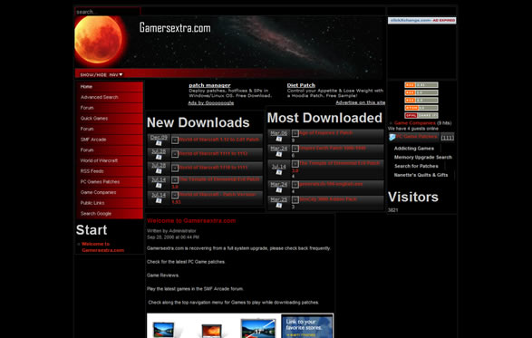Viewport: 532px width, 338px height.
Task: Open PC Games Patches in the navigation menu
Action: [110, 182]
